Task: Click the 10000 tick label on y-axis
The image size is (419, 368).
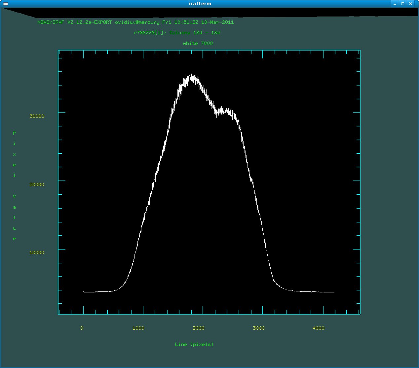Action: click(x=37, y=253)
